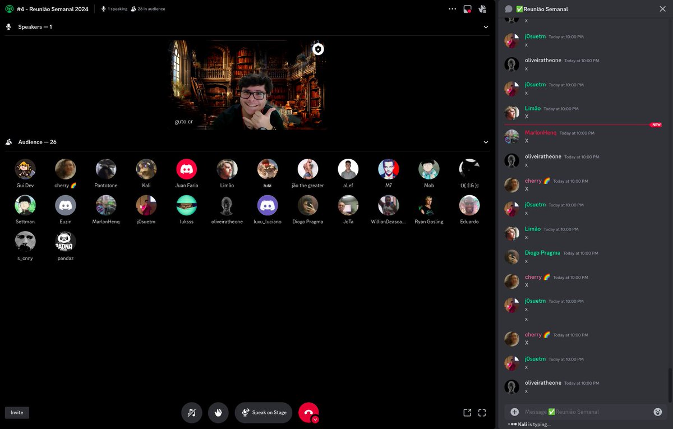The height and width of the screenshot is (429, 673).
Task: Select jão the greater avatar
Action: [308, 169]
